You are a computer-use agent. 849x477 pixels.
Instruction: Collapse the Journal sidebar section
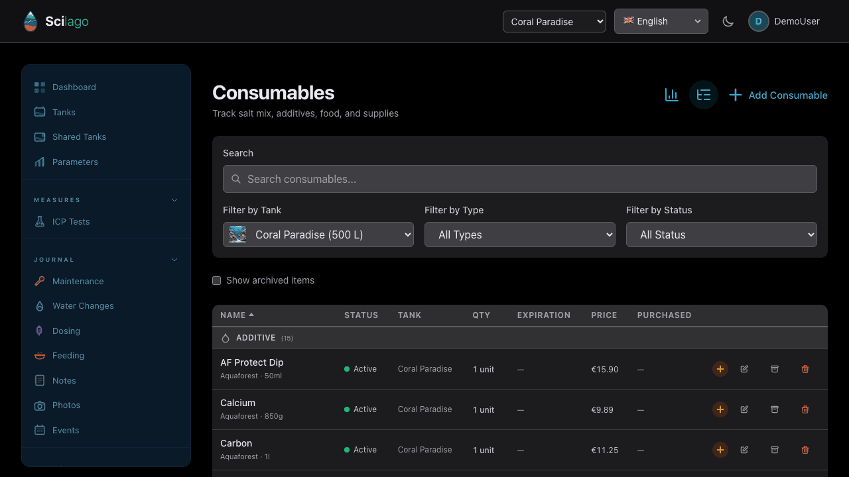point(174,260)
